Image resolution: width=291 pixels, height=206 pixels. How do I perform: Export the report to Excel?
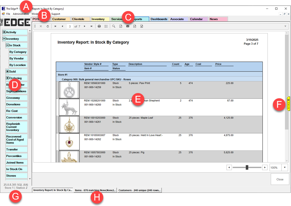pyautogui.click(x=142, y=26)
